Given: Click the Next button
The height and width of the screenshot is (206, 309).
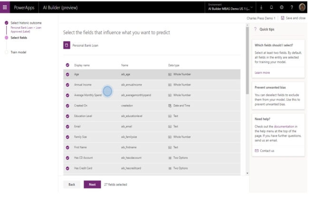Looking at the screenshot, I should 92,185.
